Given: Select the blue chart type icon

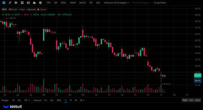Looking at the screenshot, I should (4, 3).
